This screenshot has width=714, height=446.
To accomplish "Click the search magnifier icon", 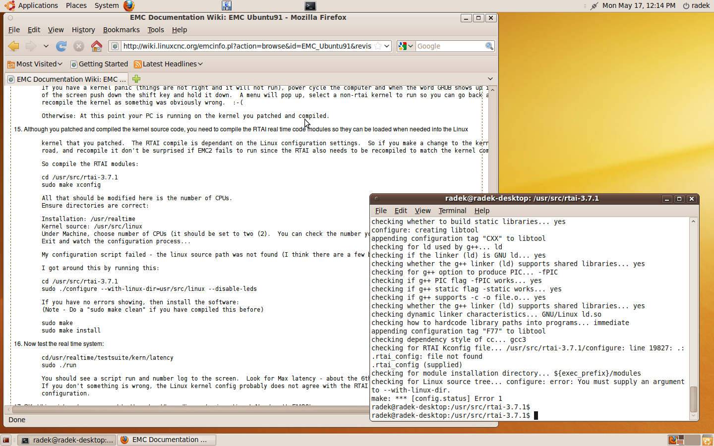I will [489, 46].
